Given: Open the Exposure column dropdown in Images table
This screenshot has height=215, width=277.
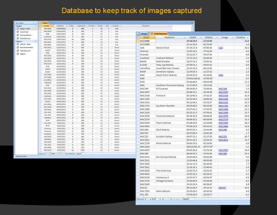Looking at the screenshot, I should [x=87, y=26].
